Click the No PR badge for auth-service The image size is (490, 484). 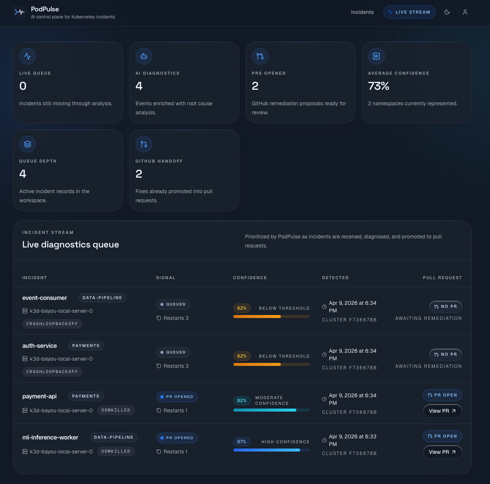(445, 355)
